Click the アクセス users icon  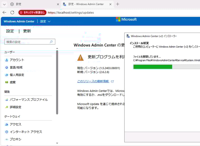click(7, 124)
